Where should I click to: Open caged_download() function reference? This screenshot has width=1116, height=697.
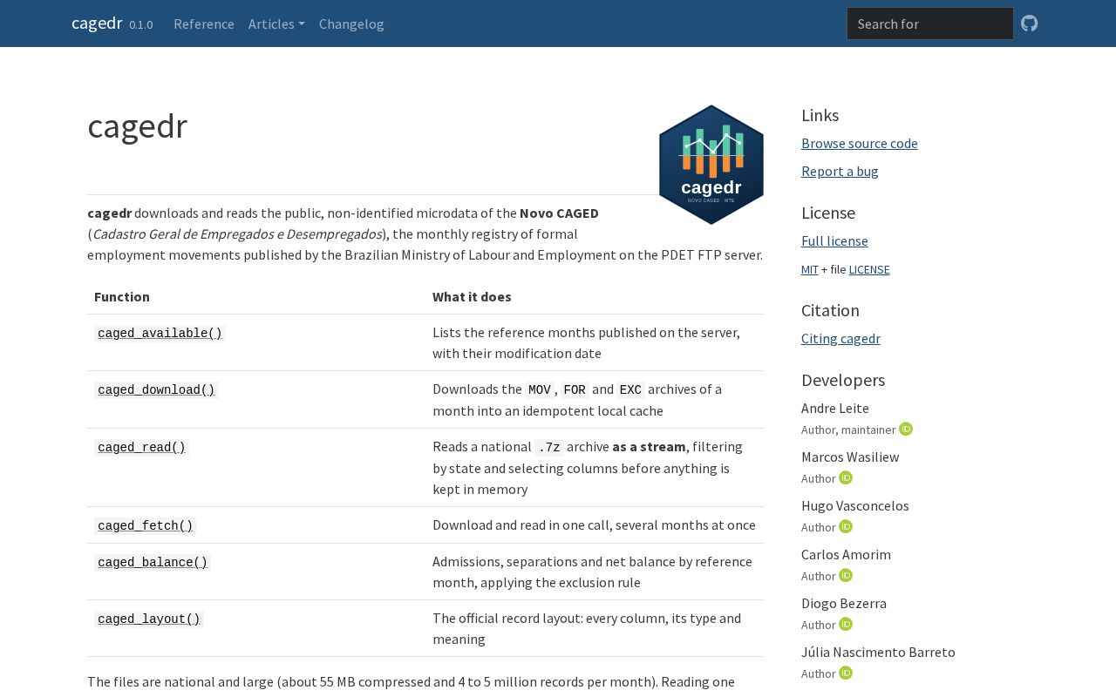tap(156, 389)
